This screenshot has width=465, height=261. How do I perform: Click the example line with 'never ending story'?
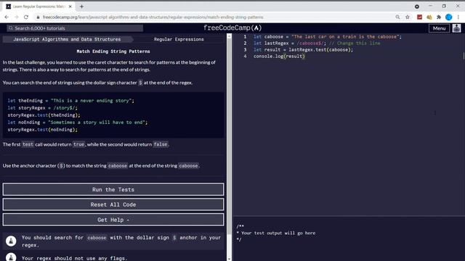pyautogui.click(x=71, y=101)
